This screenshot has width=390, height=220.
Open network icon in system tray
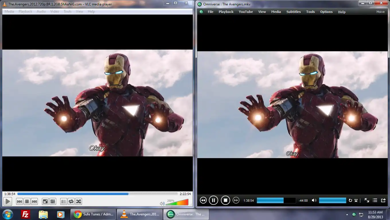click(x=361, y=214)
